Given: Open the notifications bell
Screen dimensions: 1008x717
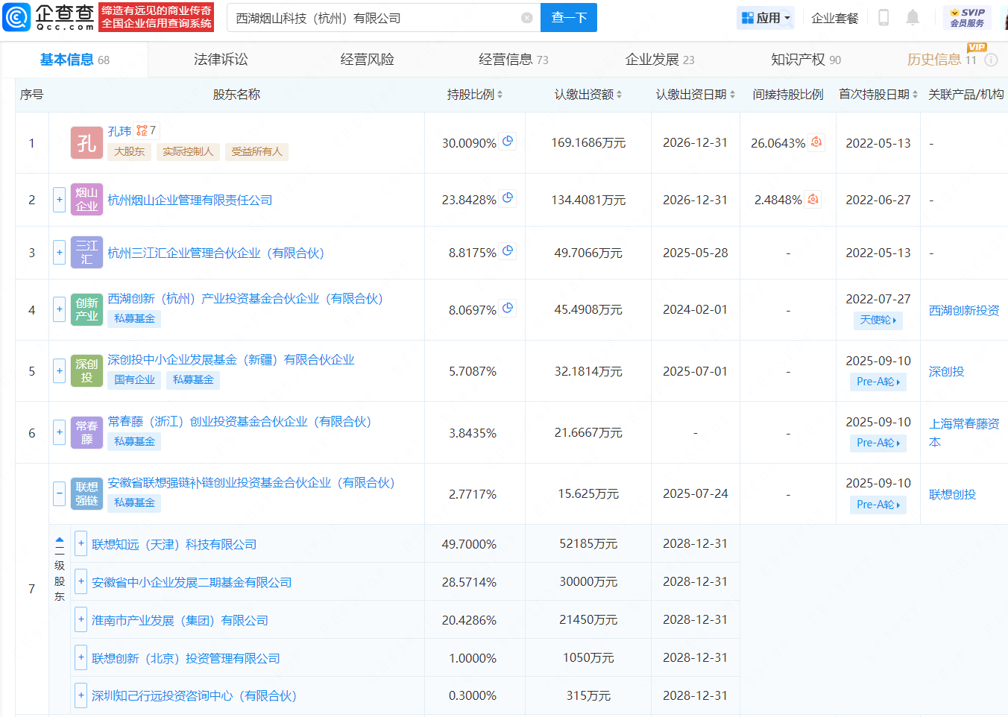Looking at the screenshot, I should click(913, 18).
